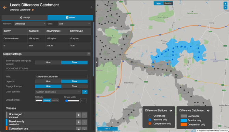
Task: Toggle visibility of Baseline only class
Action: (x=79, y=122)
